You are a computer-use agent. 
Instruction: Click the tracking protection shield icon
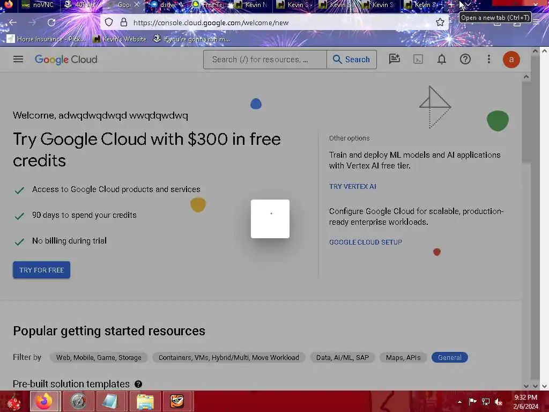tap(109, 23)
